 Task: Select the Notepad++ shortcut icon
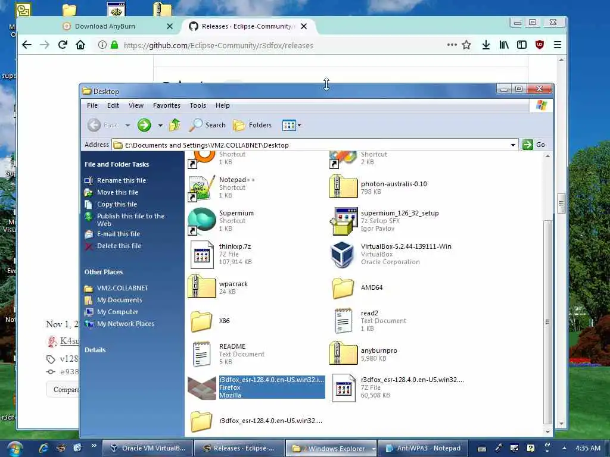pyautogui.click(x=201, y=187)
